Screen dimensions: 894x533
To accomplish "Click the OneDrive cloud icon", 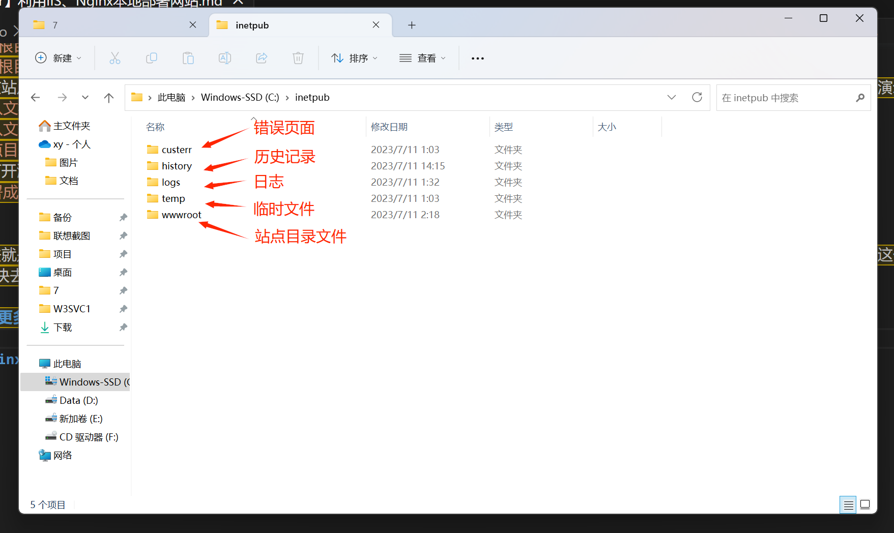I will pyautogui.click(x=45, y=144).
